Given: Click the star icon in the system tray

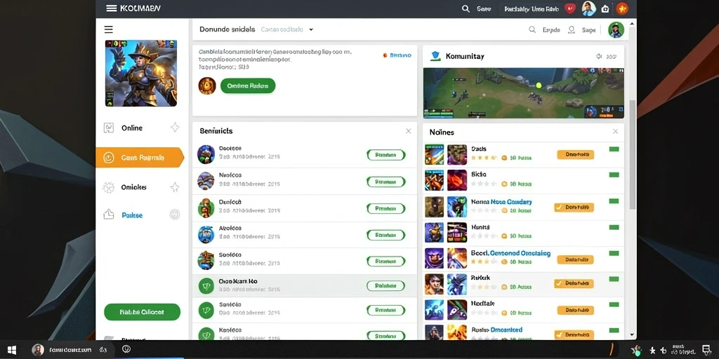Looking at the screenshot, I should [x=652, y=351].
